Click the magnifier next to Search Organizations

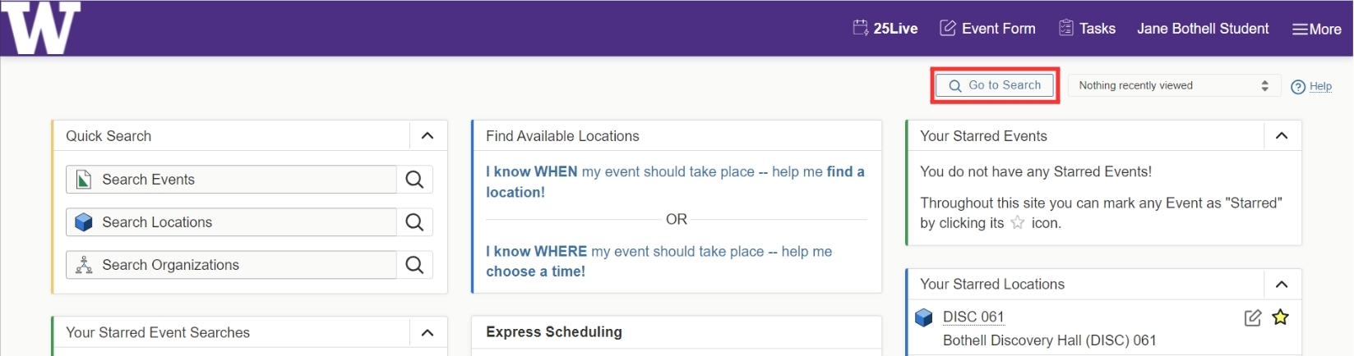(414, 265)
